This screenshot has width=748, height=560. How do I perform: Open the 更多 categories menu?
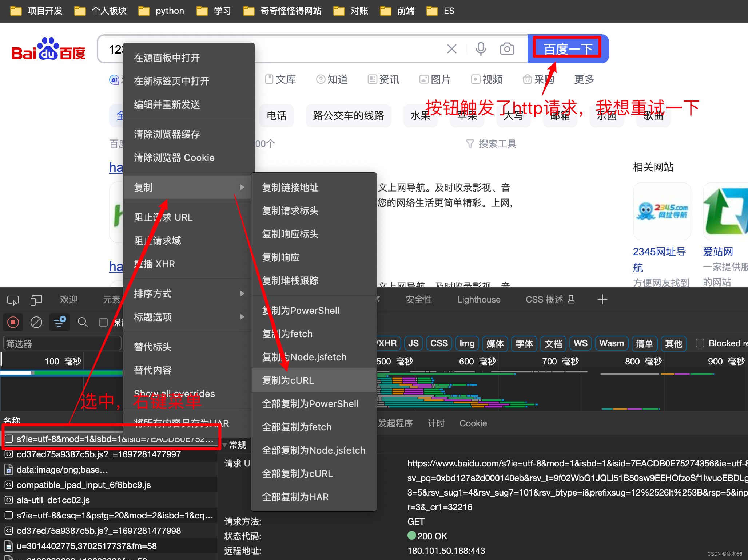tap(584, 79)
